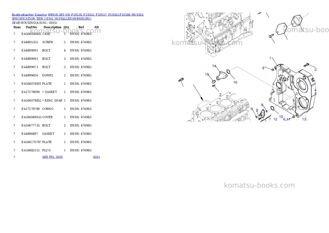Screen dimensions: 329x233
Task: Click the CASE description
Action: coord(46,34)
